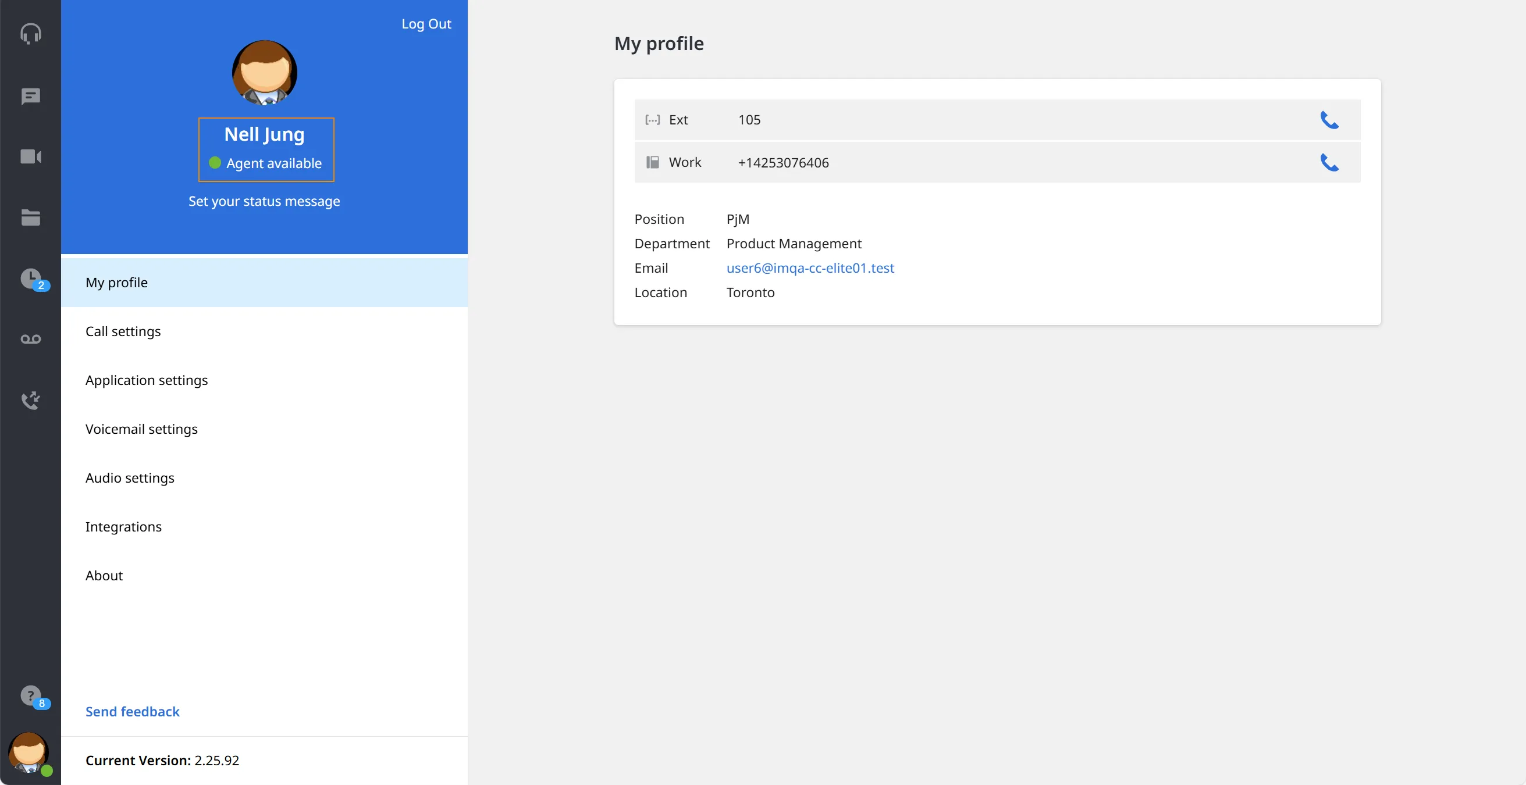The height and width of the screenshot is (785, 1526).
Task: Open the headset agent icon in sidebar
Action: point(31,34)
